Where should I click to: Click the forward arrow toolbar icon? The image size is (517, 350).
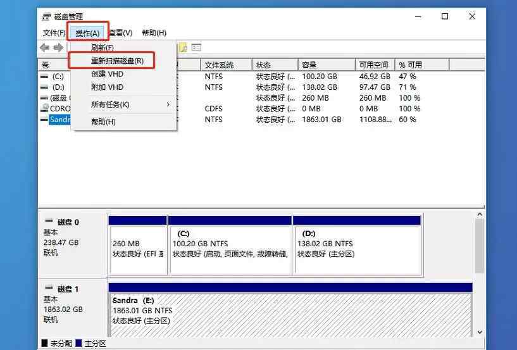[x=58, y=47]
